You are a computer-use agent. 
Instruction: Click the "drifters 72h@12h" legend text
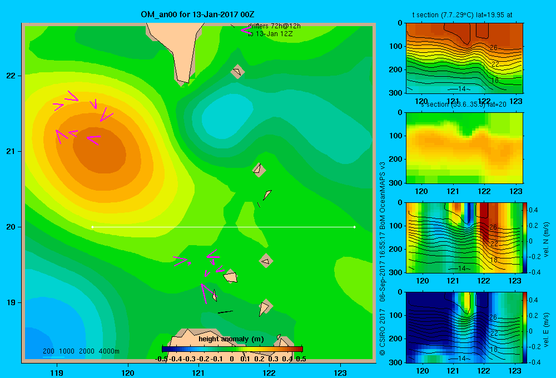pyautogui.click(x=274, y=26)
